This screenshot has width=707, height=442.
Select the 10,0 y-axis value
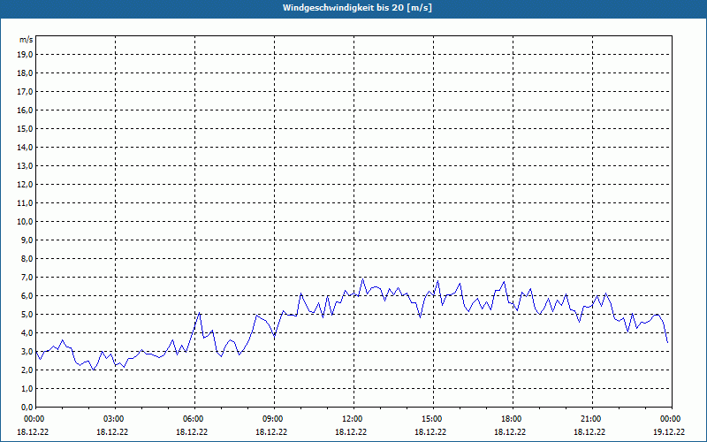pyautogui.click(x=25, y=222)
